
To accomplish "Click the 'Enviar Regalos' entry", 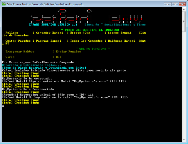I will coord(68,52).
